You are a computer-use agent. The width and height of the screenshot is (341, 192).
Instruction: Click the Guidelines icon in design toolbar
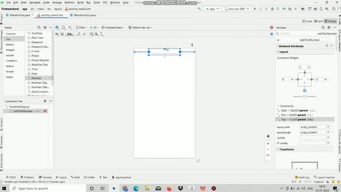[102, 34]
